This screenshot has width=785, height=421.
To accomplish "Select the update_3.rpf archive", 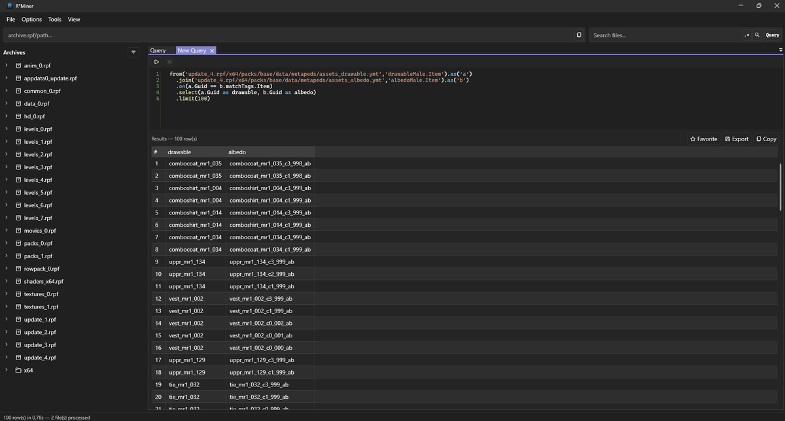I will pos(40,345).
